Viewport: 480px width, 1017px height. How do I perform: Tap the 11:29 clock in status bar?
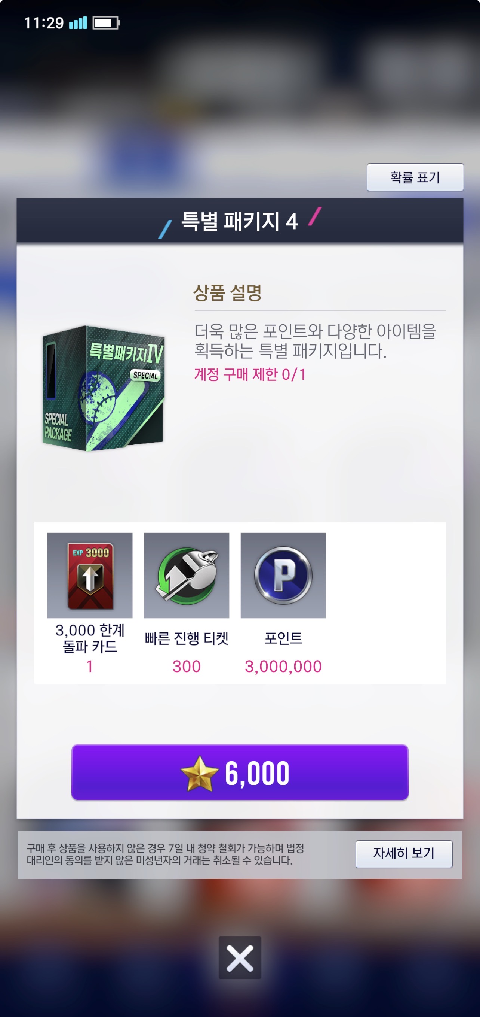point(44,23)
